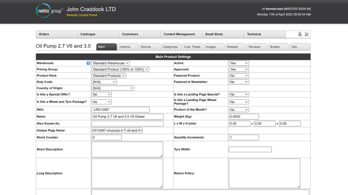Click the netbiz group logo
This screenshot has height=195, width=348.
tap(49, 11)
